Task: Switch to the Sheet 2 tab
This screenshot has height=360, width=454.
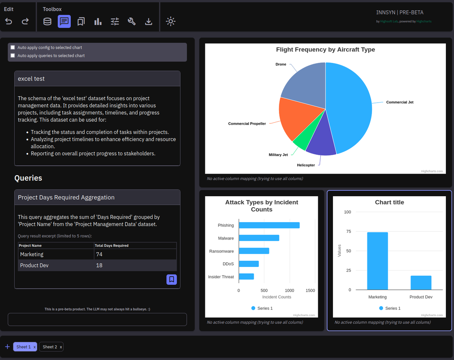Action: coord(49,347)
